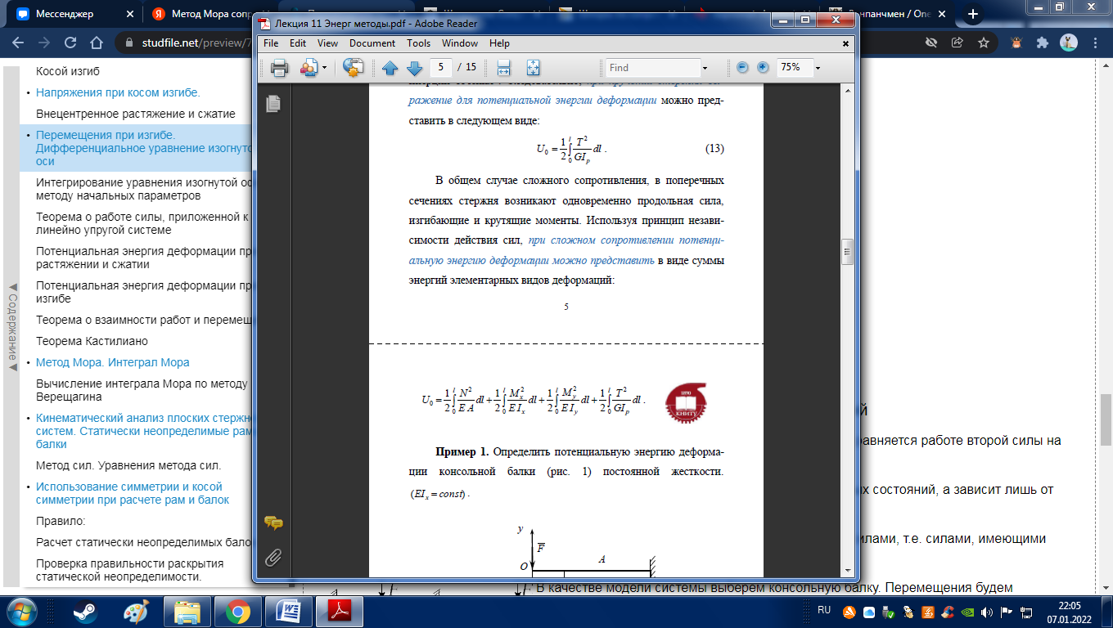Close the Мессенджер browser tab
The height and width of the screenshot is (628, 1113).
(128, 15)
